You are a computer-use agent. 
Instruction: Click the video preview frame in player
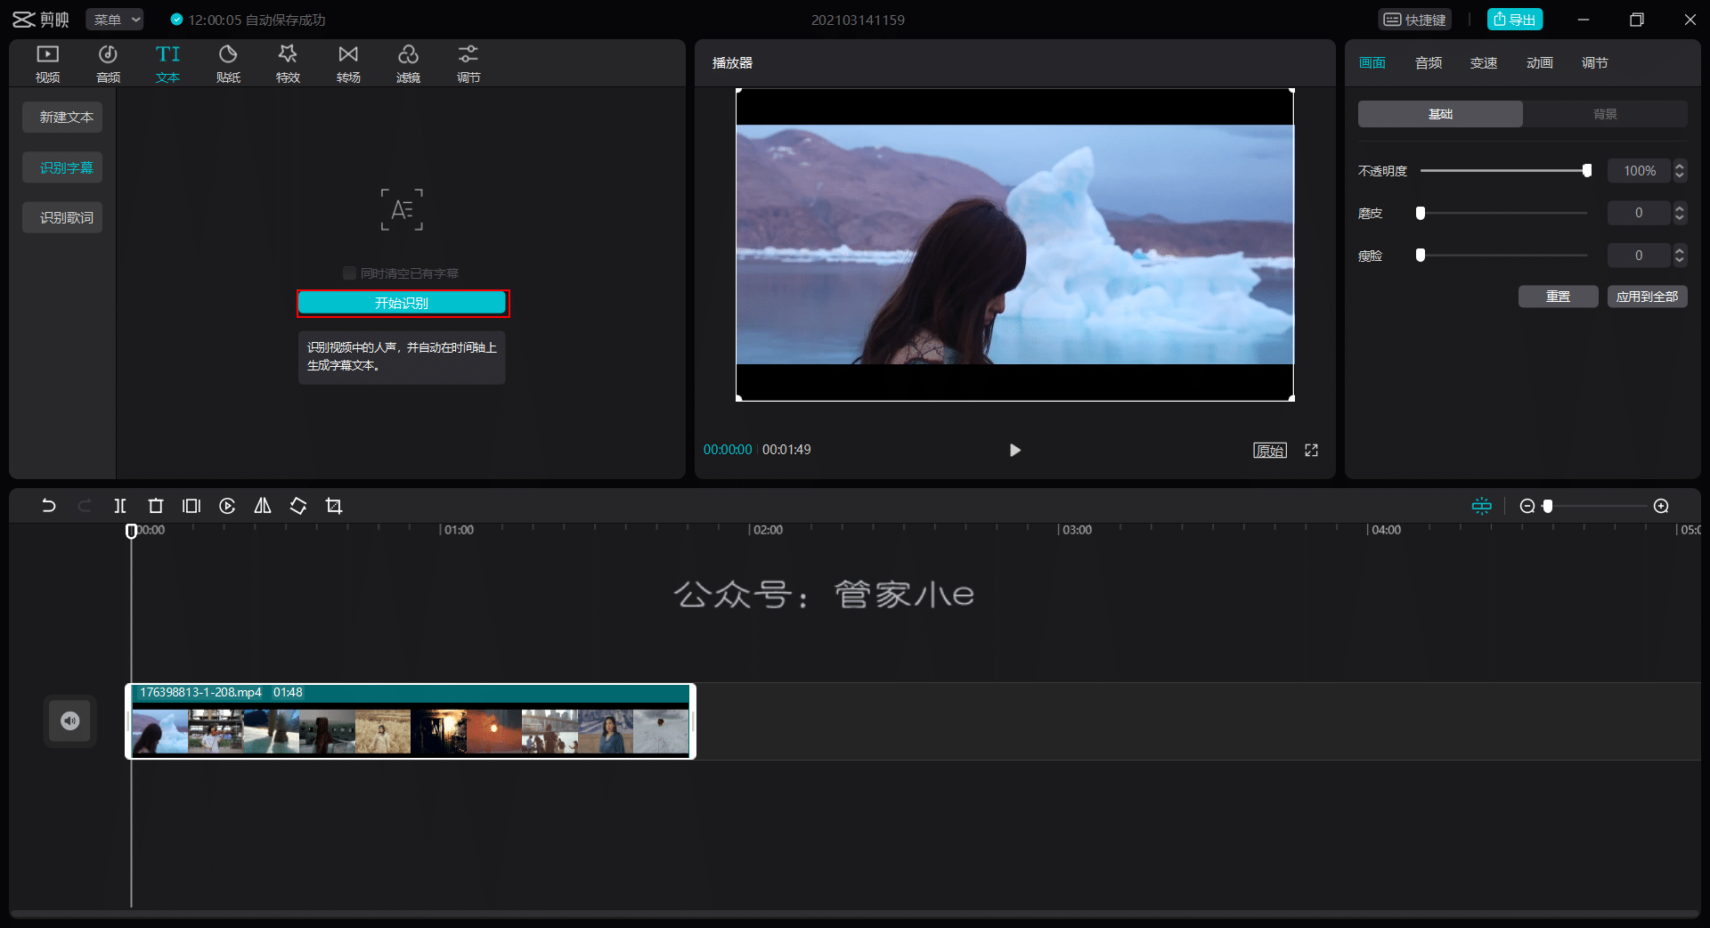pos(1014,244)
